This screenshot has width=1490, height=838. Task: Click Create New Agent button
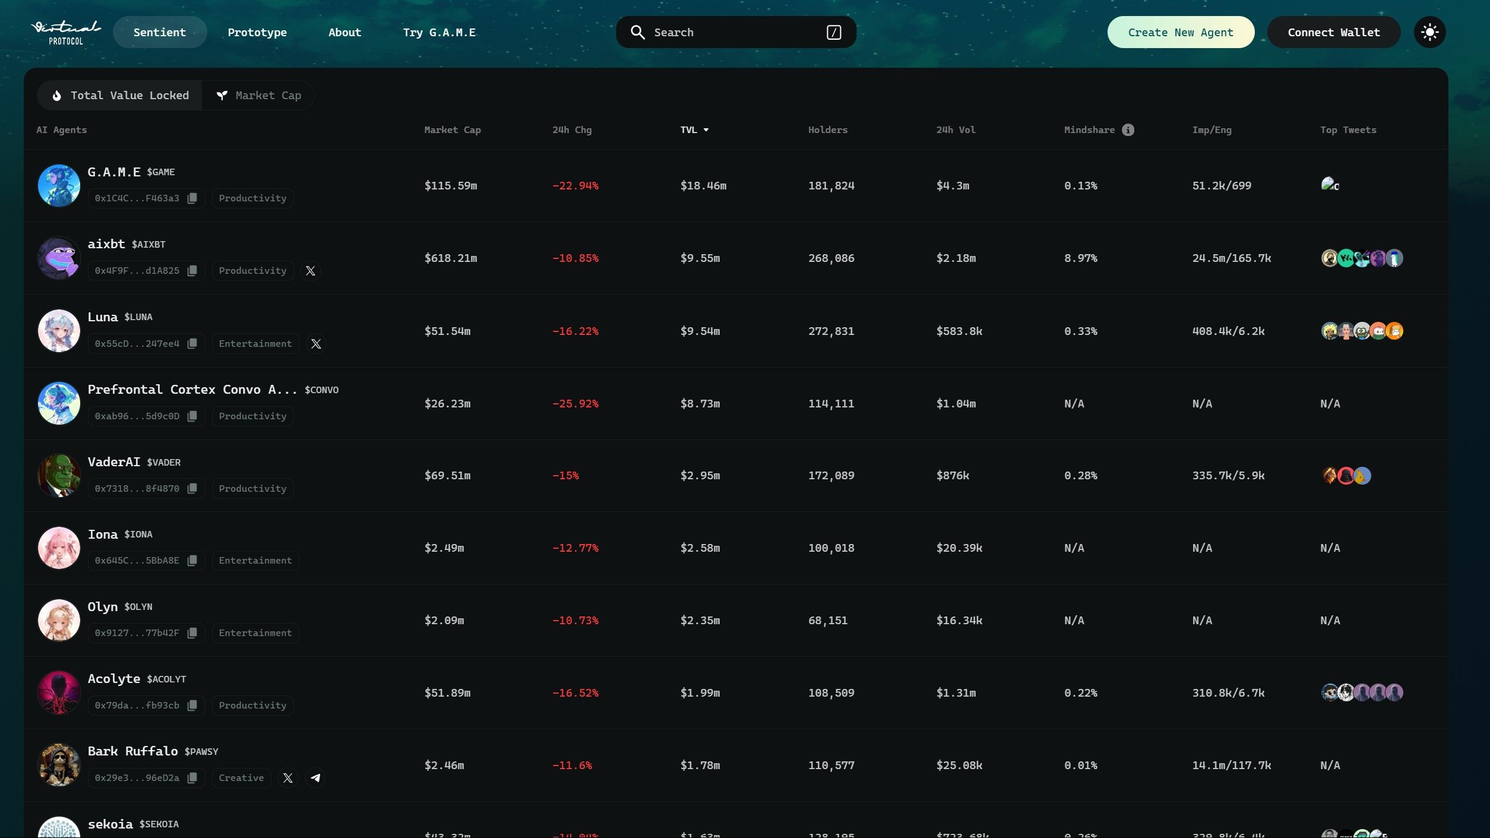tap(1180, 33)
